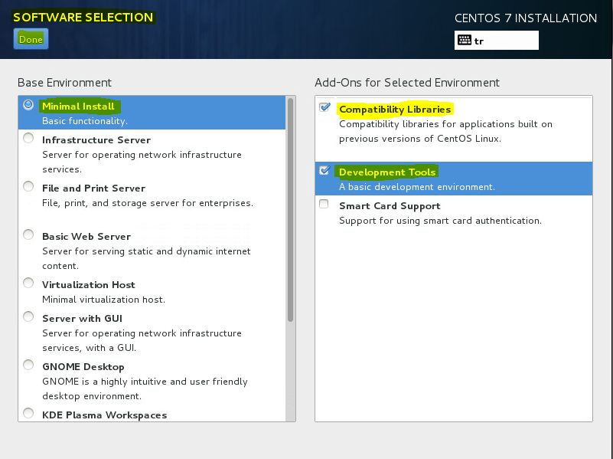Click 'Server for serving static' description
613x459 pixels.
tap(146, 258)
